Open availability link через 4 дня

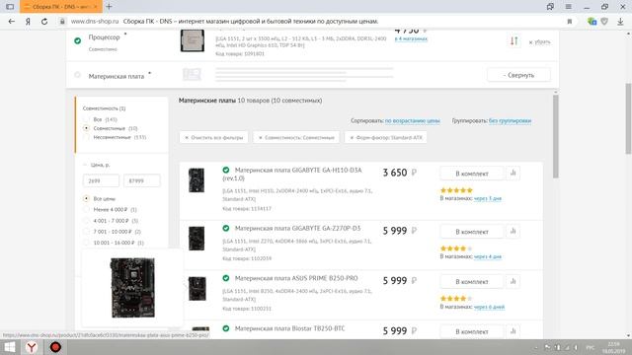click(487, 256)
